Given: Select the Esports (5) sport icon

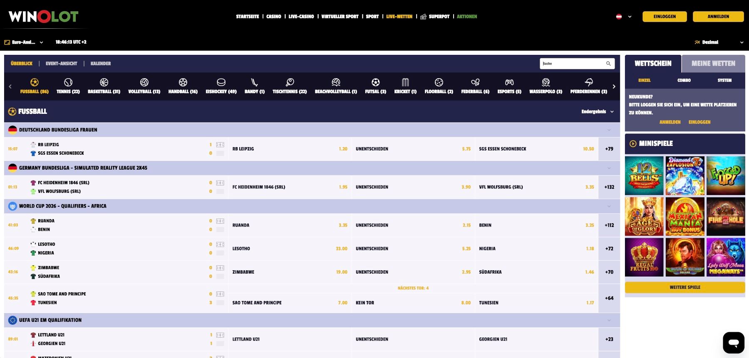Looking at the screenshot, I should point(509,82).
